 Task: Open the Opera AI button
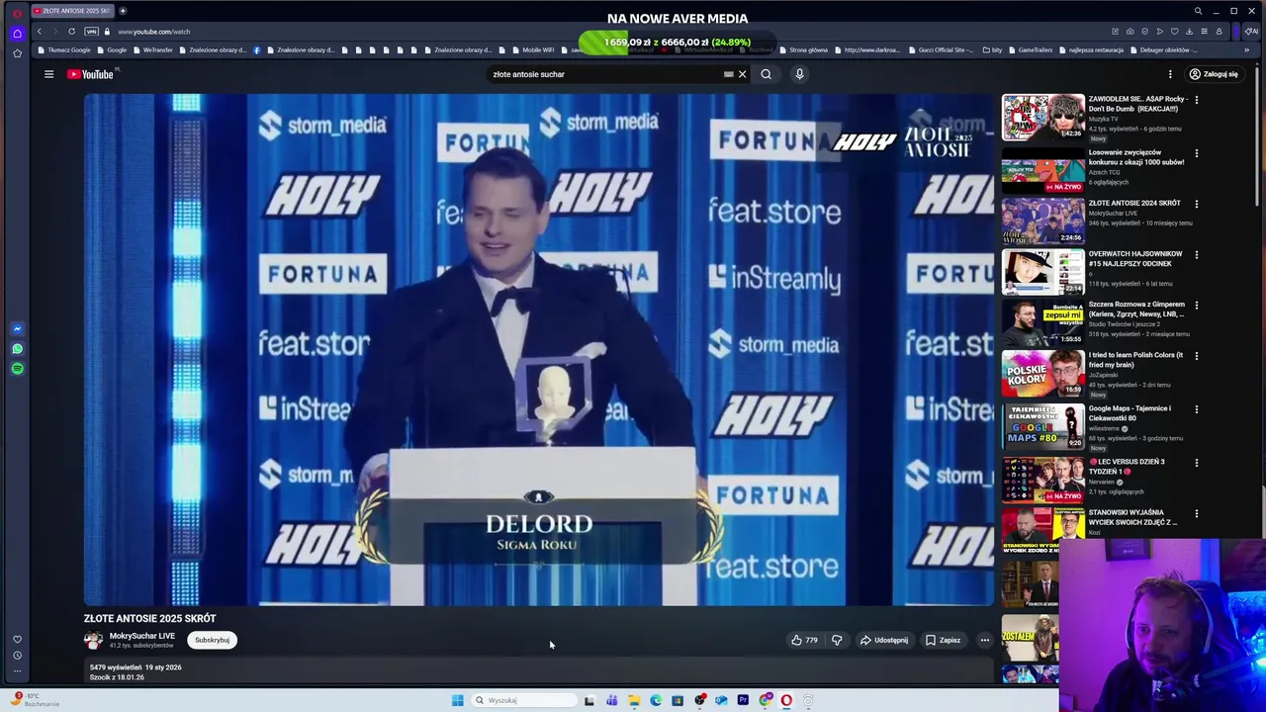coord(1251,32)
